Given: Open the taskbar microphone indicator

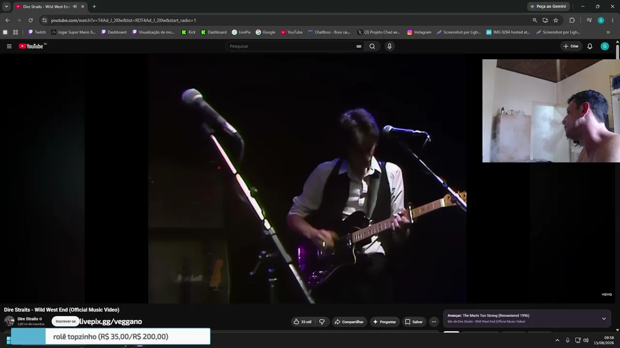Looking at the screenshot, I should pos(568,340).
